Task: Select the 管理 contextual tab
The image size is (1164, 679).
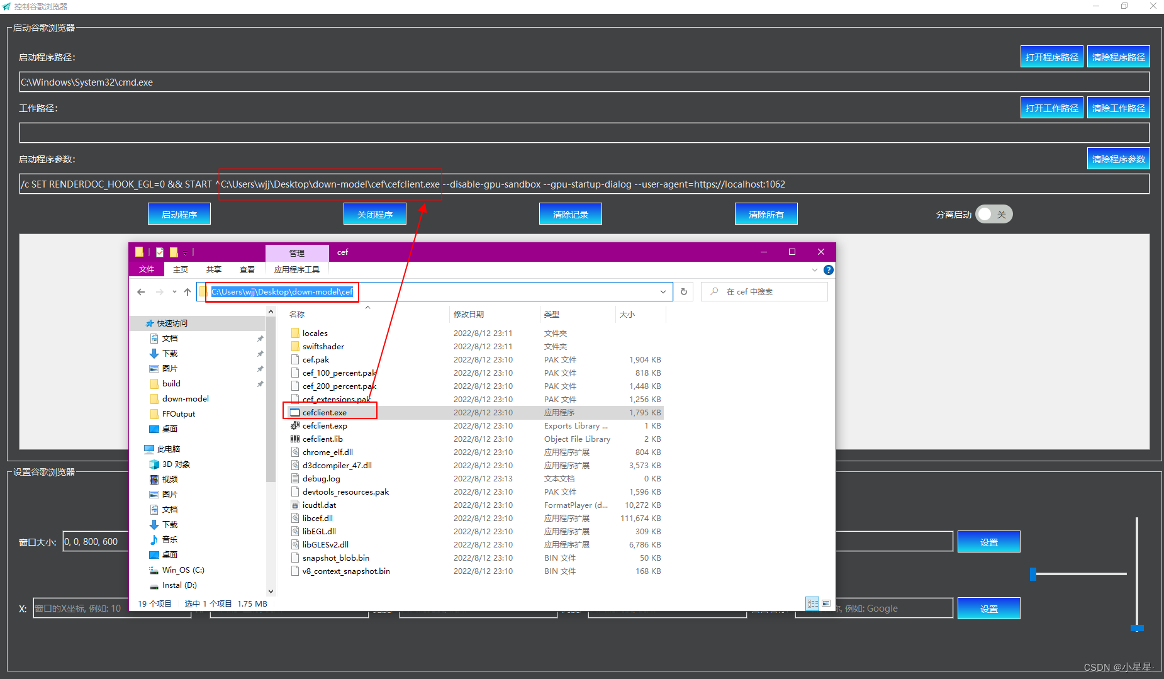Action: click(x=297, y=252)
